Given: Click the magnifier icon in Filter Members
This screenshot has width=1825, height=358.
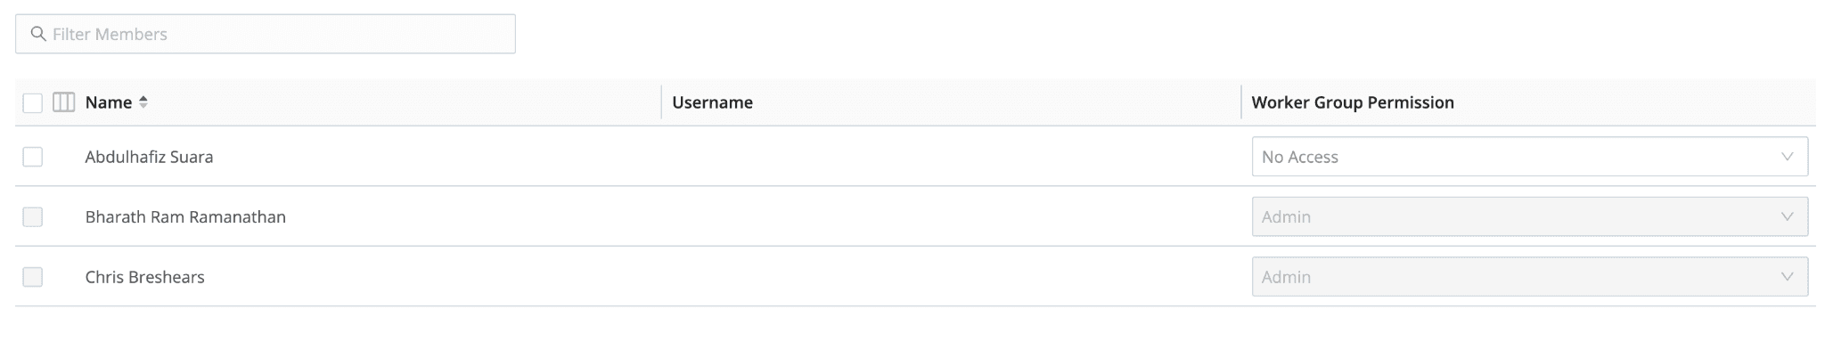Looking at the screenshot, I should 38,34.
